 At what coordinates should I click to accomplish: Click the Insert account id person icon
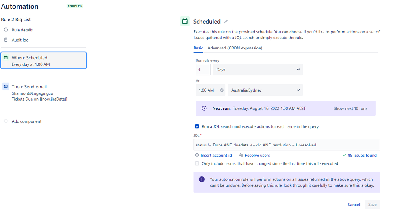tap(197, 155)
